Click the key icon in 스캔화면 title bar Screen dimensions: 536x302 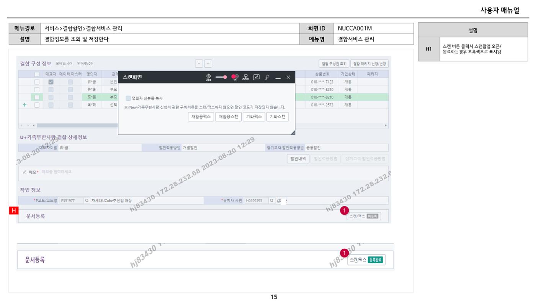click(x=268, y=77)
